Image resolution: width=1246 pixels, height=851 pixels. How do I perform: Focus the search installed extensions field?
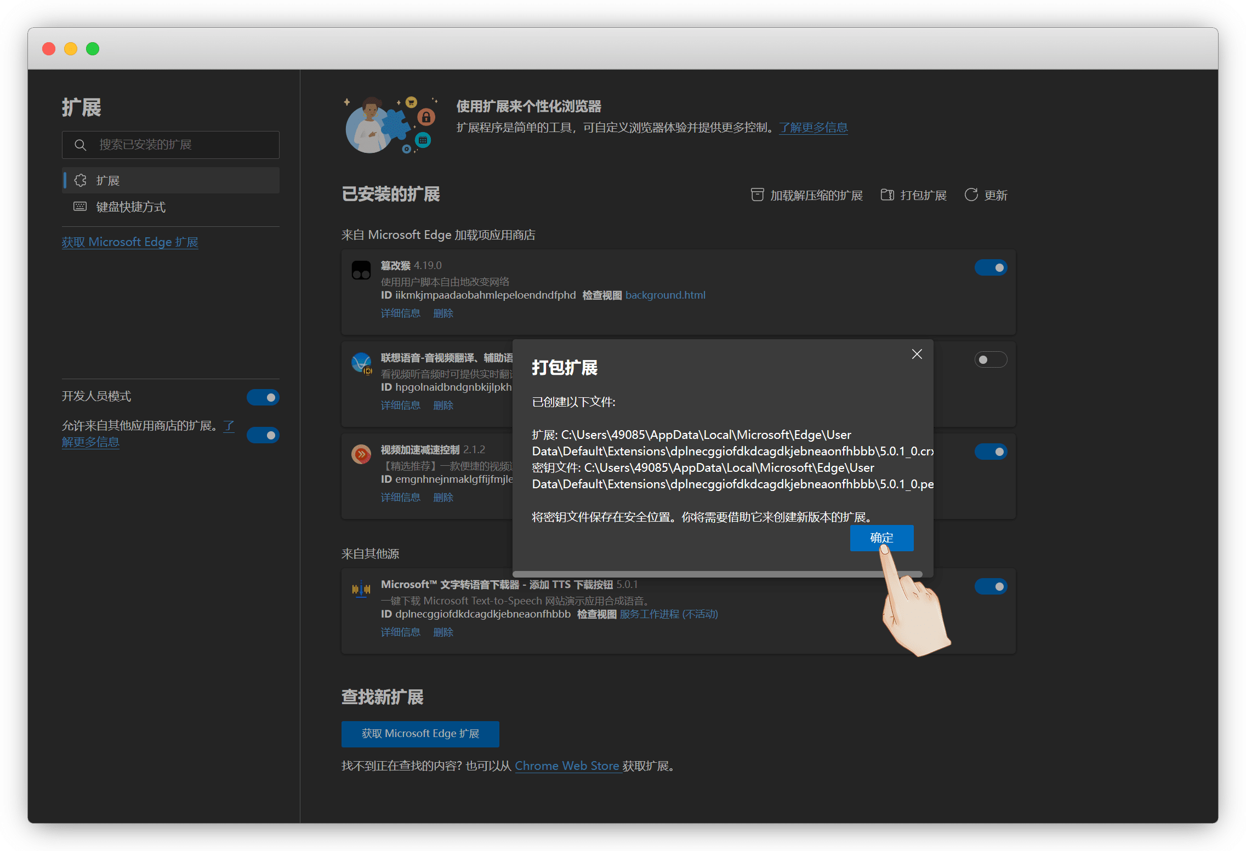click(181, 145)
